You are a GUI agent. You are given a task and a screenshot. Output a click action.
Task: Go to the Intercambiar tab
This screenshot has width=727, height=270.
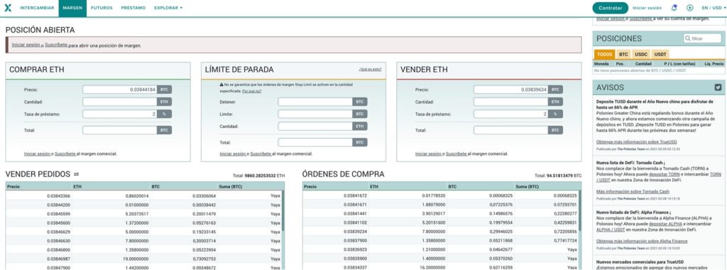point(37,8)
